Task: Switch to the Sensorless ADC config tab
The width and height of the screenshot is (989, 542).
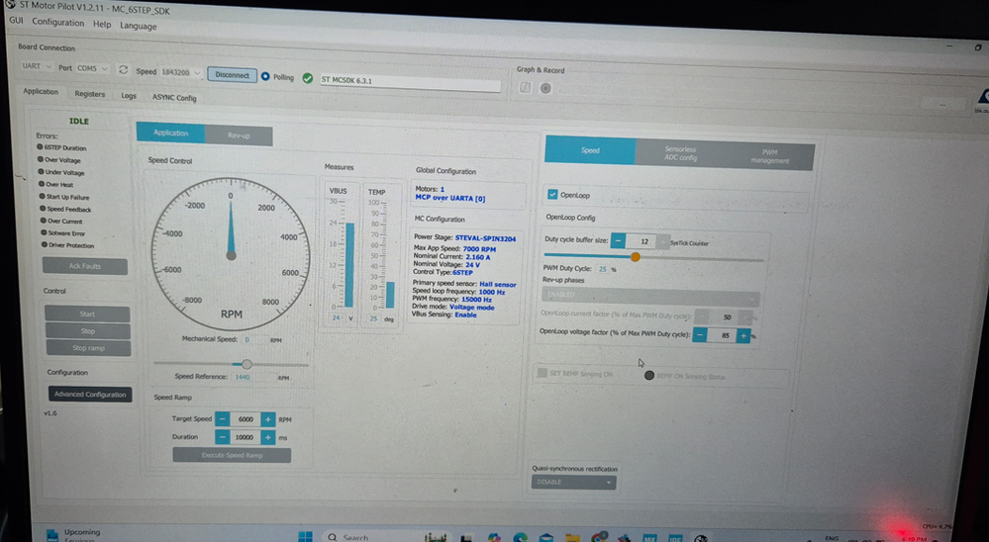Action: coord(680,153)
